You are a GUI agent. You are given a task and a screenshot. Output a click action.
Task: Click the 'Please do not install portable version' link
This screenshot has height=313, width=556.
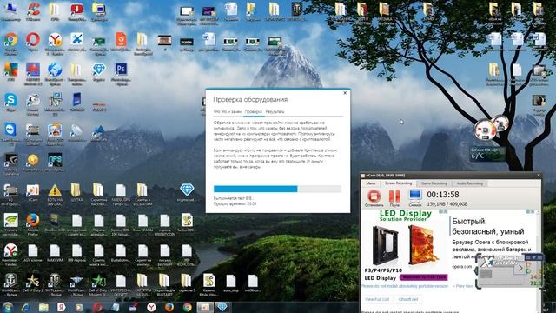pos(405,286)
